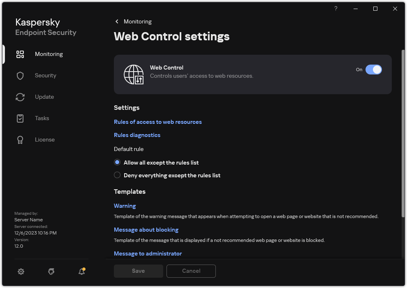
Task: Open 'Message about blocking' template
Action: 146,230
